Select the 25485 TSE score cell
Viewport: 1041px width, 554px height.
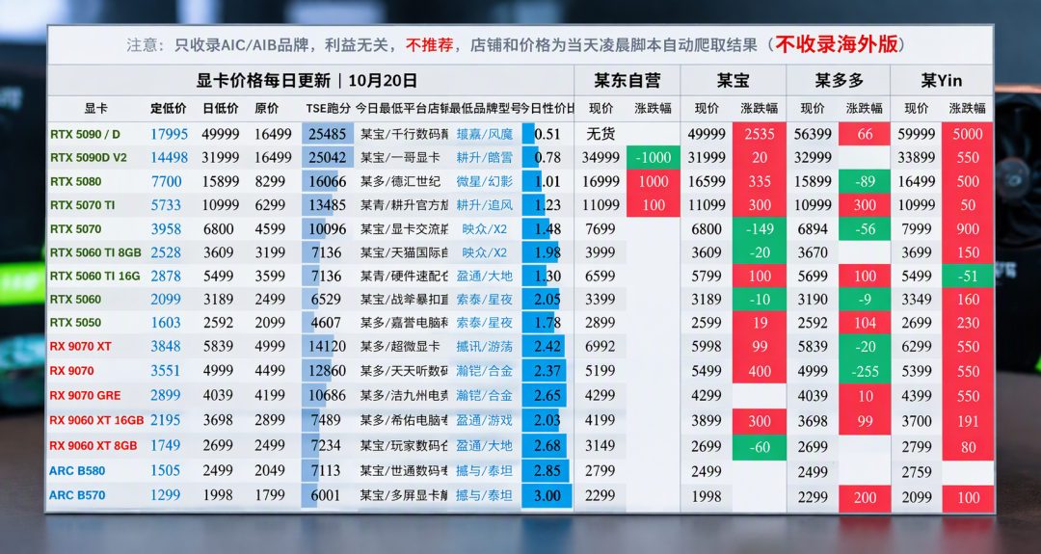coord(328,134)
